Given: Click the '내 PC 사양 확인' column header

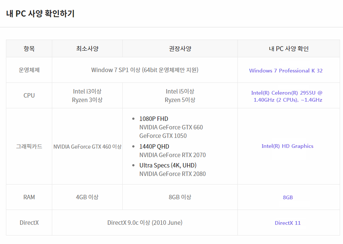Looking at the screenshot, I should click(x=289, y=48).
